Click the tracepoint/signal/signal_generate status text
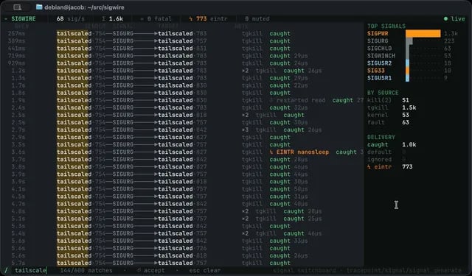This screenshot has height=276, width=472. pyautogui.click(x=403, y=270)
